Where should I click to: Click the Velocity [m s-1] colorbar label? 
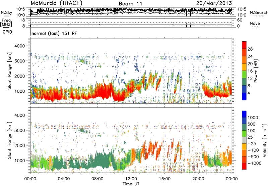(265, 140)
